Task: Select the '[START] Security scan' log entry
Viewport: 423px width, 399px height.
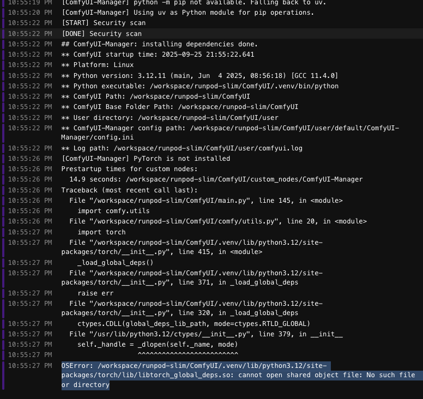Action: [x=104, y=23]
